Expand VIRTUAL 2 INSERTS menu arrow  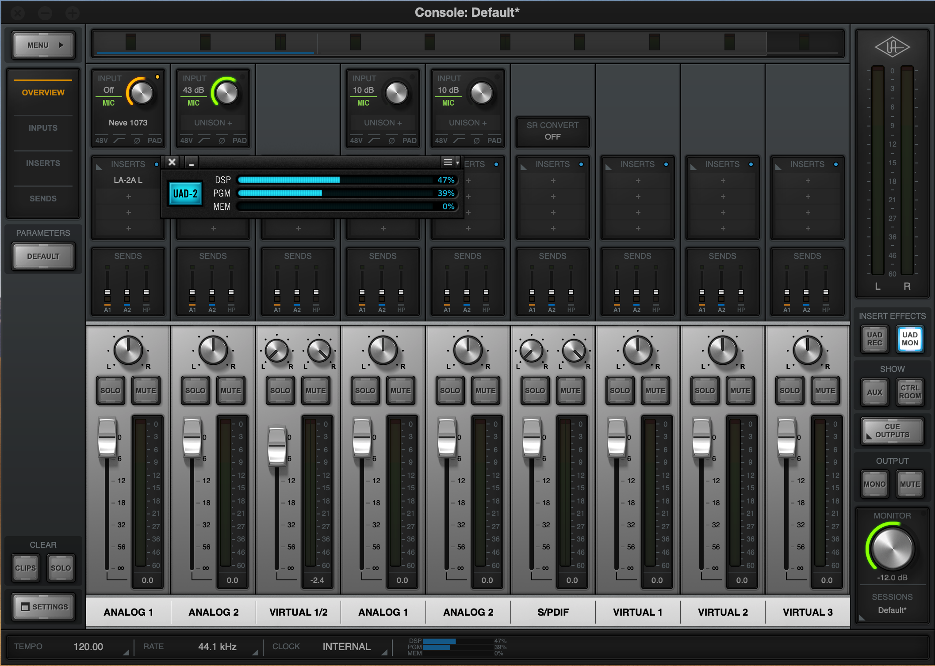(x=694, y=166)
